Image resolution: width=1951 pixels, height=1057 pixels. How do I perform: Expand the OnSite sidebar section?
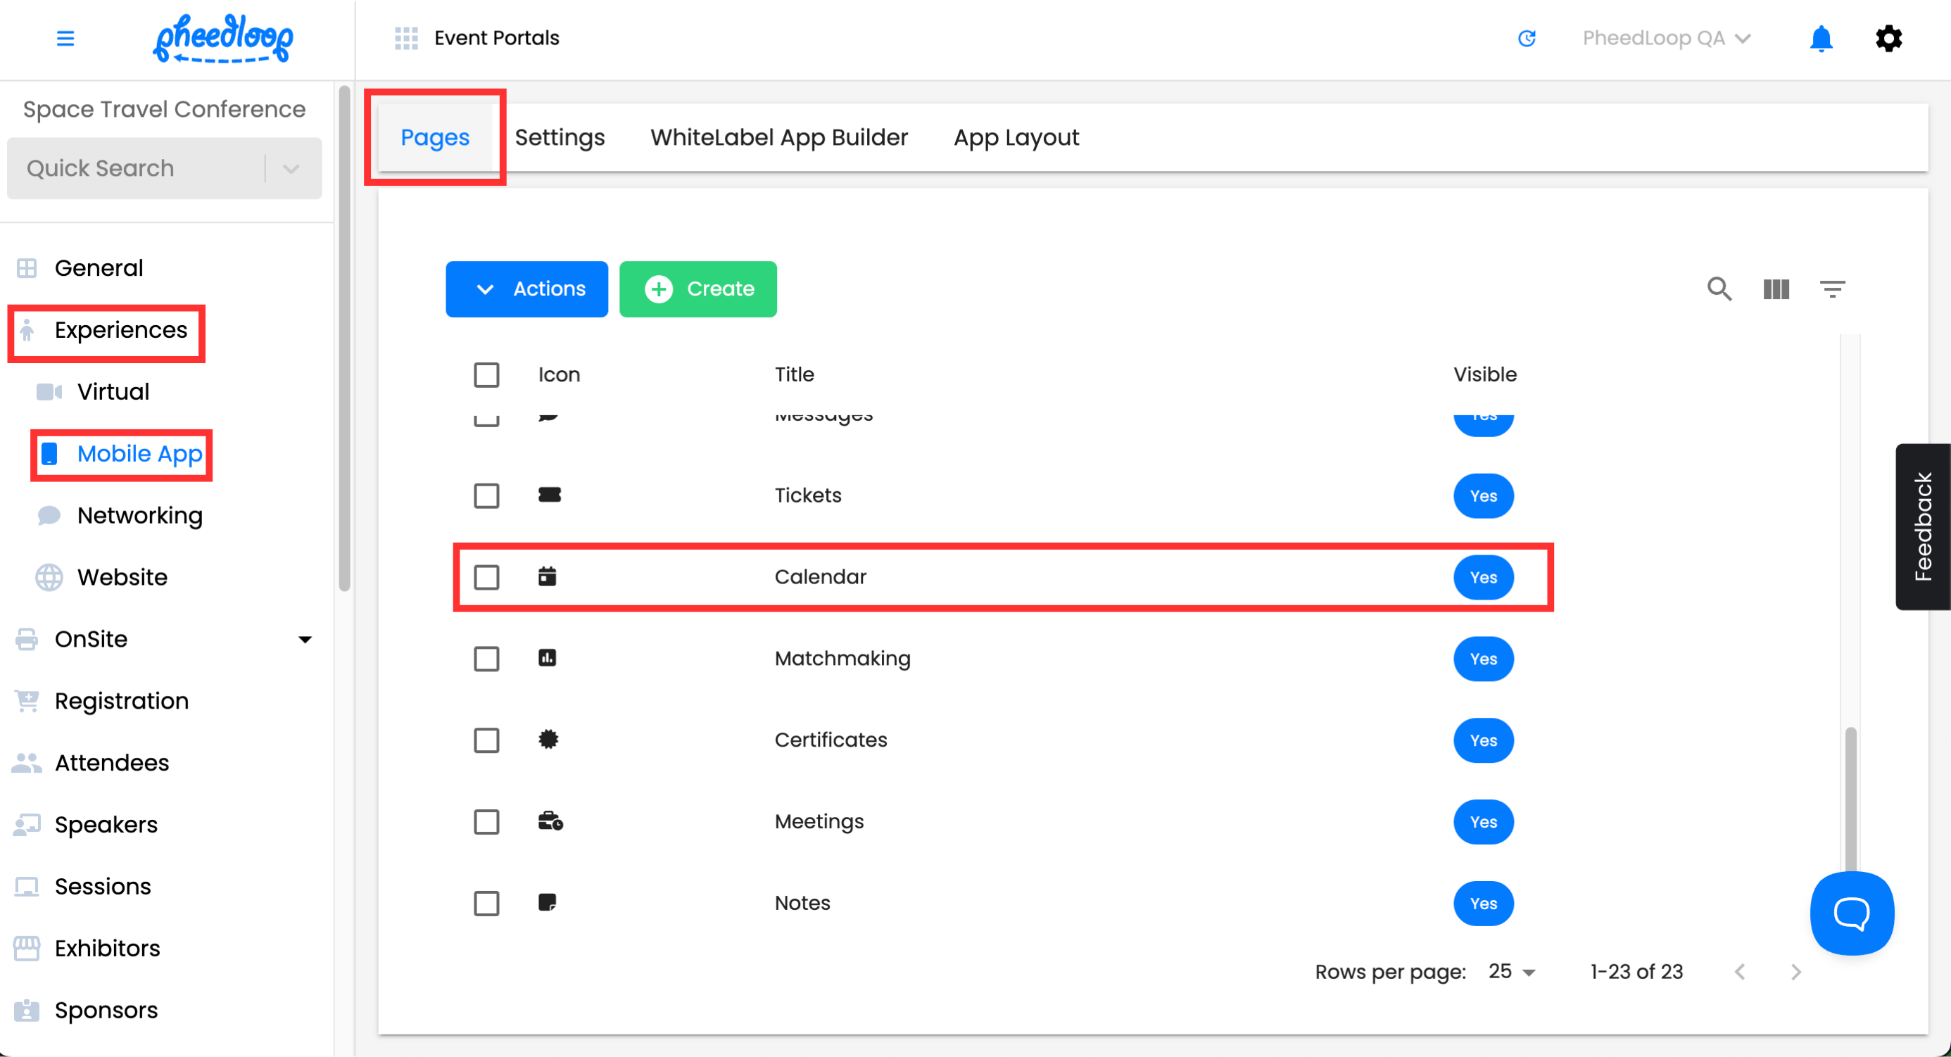point(305,639)
